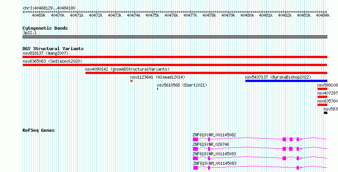
Task: Select the red bar under nsv407287
Action: coord(322,97)
